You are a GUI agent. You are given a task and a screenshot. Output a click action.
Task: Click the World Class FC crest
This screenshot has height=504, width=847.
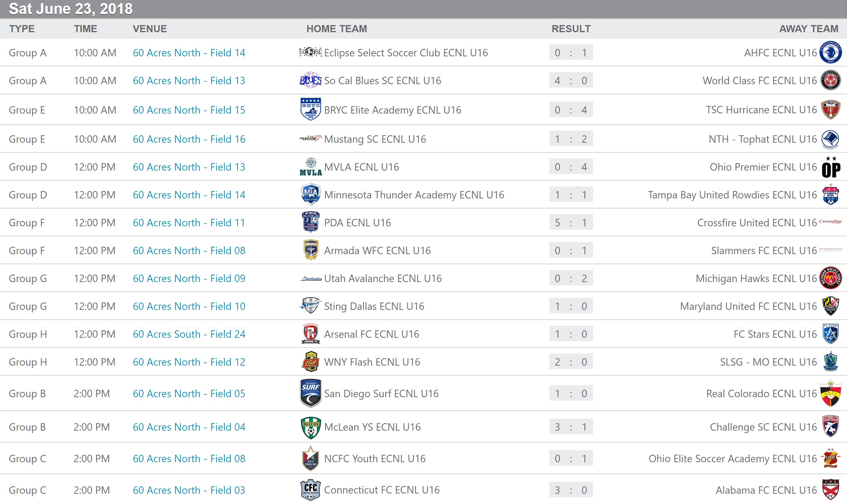click(831, 80)
